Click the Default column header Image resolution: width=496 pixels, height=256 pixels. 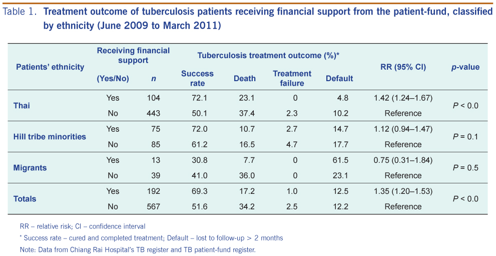point(339,79)
